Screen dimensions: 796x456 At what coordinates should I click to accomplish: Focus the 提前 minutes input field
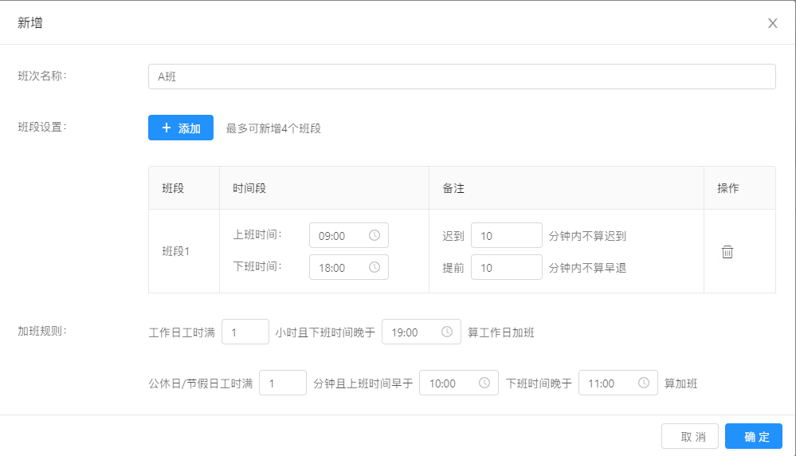pos(506,267)
